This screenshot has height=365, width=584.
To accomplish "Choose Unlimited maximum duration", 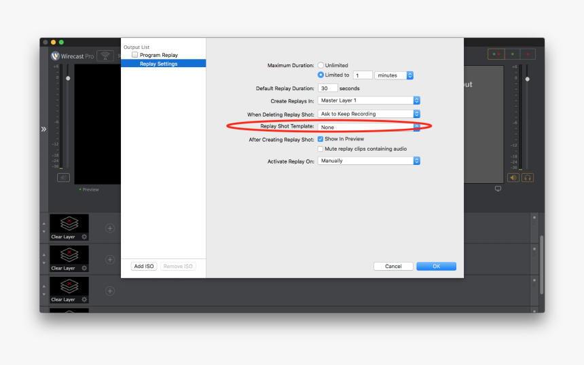I will pos(321,65).
